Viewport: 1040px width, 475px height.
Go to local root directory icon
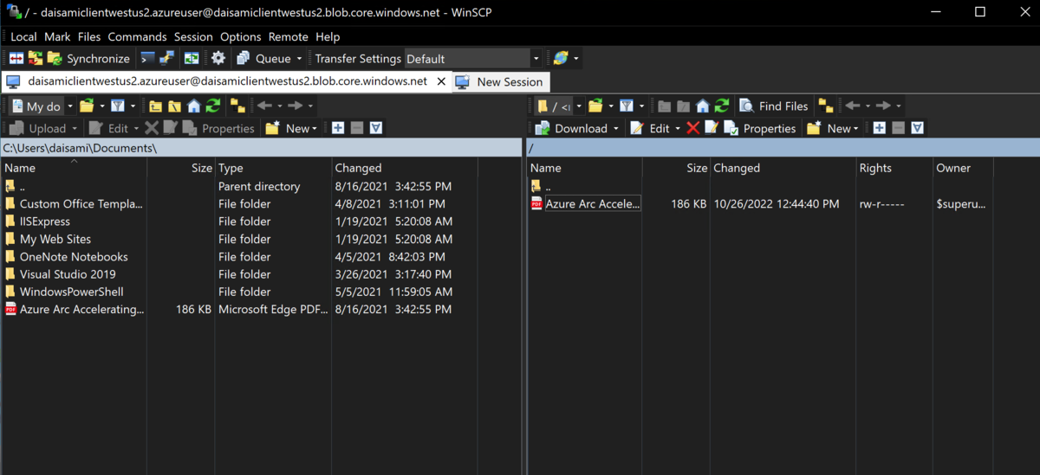(174, 106)
